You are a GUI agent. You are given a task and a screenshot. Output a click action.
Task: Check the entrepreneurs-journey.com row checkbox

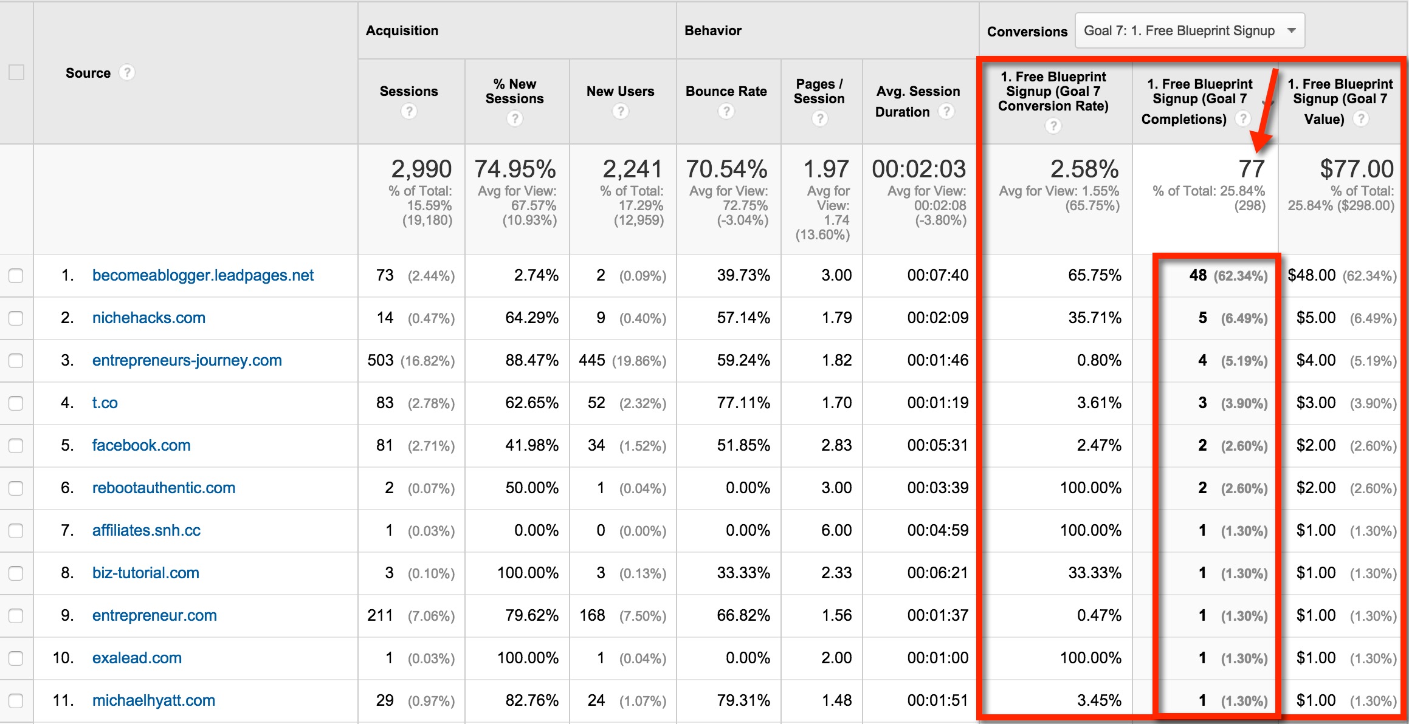(x=16, y=361)
